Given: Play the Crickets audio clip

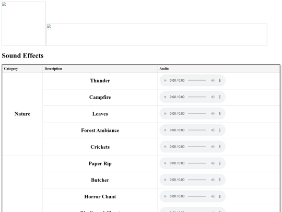Looking at the screenshot, I should tap(165, 147).
